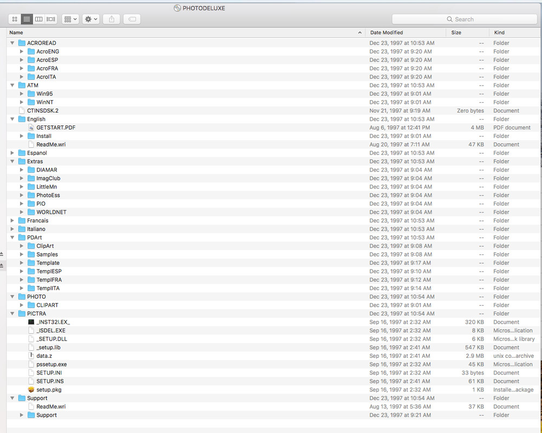Open the Action gear menu

tap(91, 19)
